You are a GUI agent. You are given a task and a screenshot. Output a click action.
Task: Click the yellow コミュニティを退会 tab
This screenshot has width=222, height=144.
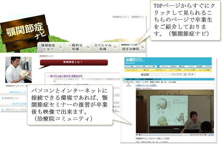[x=204, y=70]
